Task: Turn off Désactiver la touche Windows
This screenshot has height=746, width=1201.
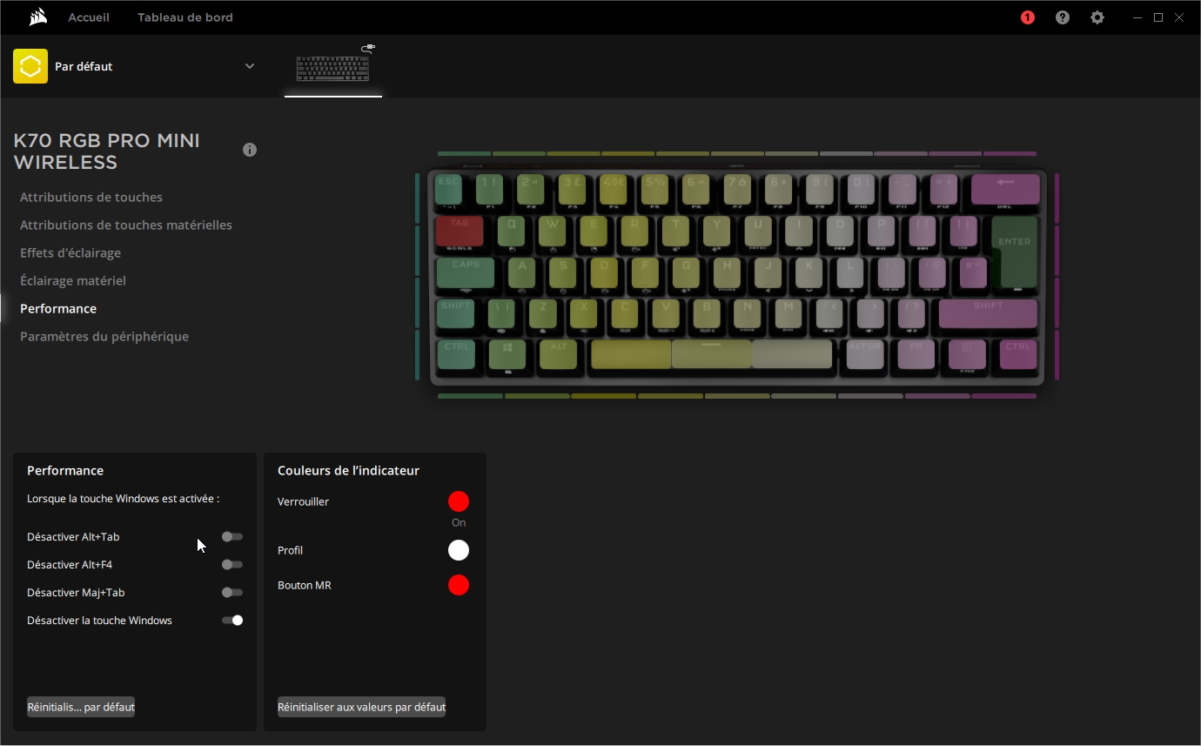Action: coord(232,621)
